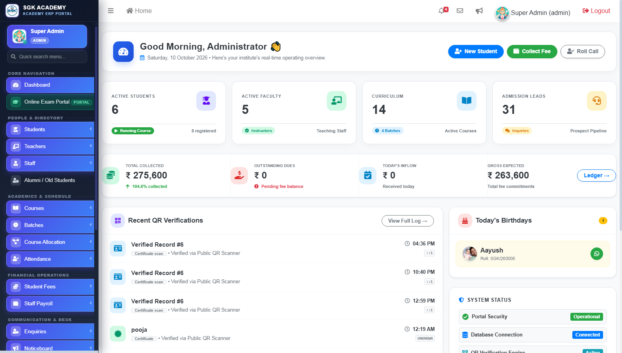
Task: Click the UNKNOWN tag on pooja record
Action: tap(425, 338)
